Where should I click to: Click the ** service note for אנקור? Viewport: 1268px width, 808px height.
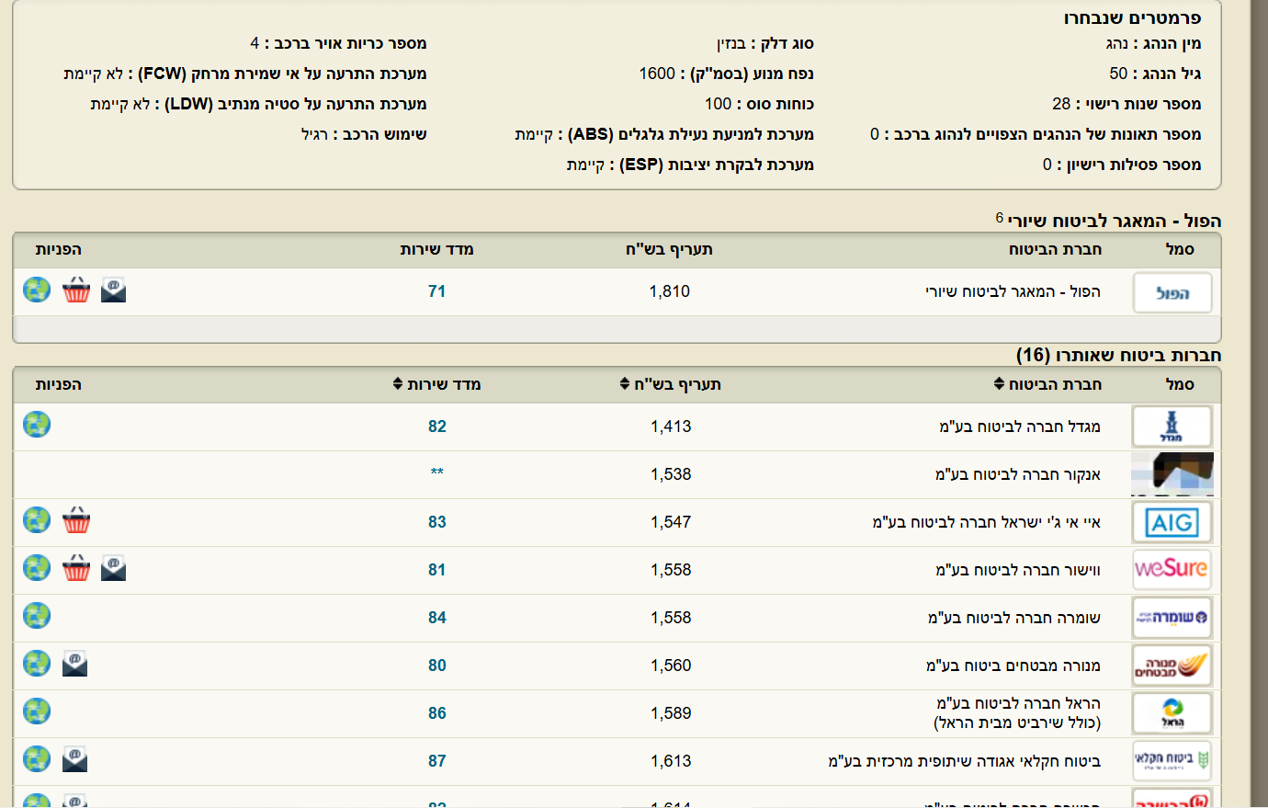click(x=437, y=472)
